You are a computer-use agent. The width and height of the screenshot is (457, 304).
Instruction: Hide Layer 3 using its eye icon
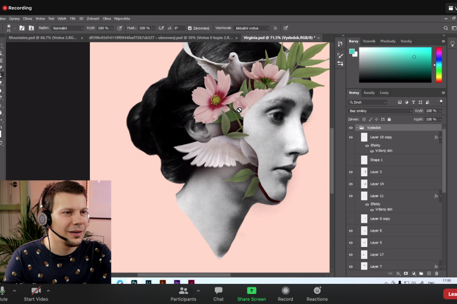pos(350,172)
